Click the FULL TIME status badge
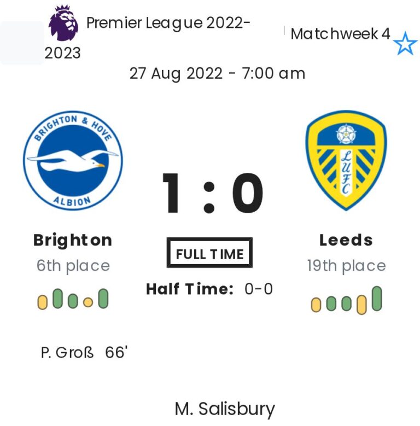This screenshot has width=420, height=426. [x=209, y=254]
